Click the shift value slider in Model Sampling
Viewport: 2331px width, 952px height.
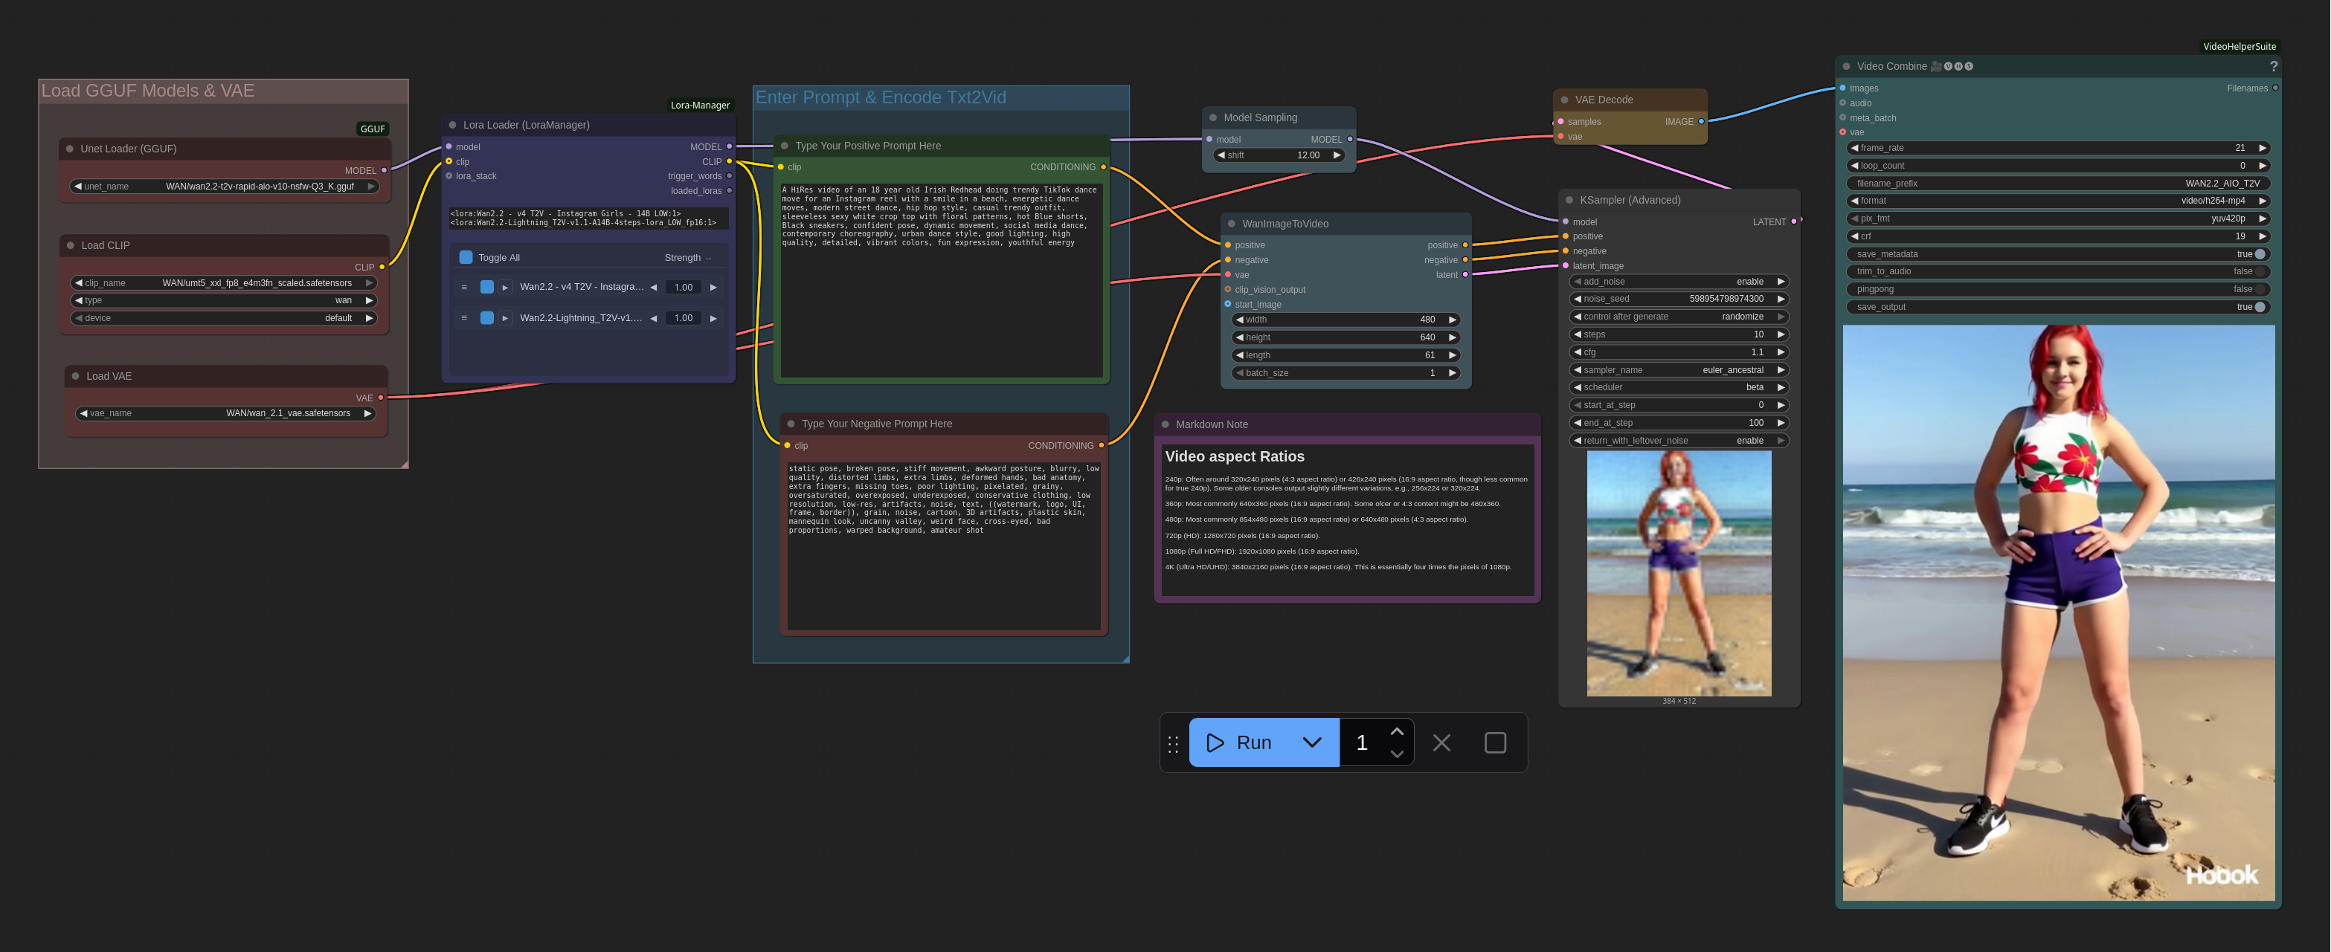(1279, 155)
